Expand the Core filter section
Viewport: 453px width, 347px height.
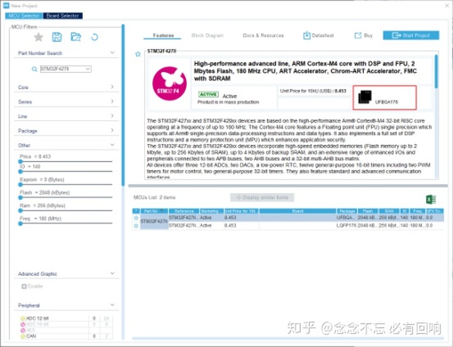pyautogui.click(x=113, y=87)
